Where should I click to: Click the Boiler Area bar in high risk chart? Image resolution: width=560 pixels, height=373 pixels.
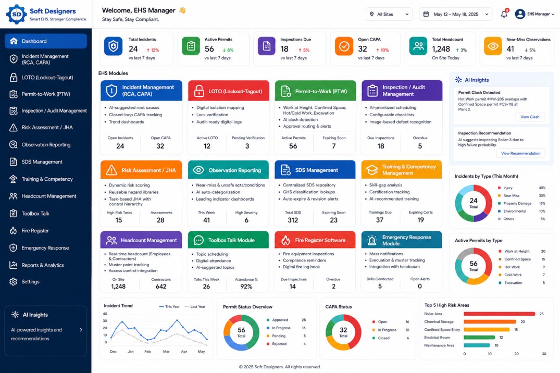pyautogui.click(x=499, y=314)
